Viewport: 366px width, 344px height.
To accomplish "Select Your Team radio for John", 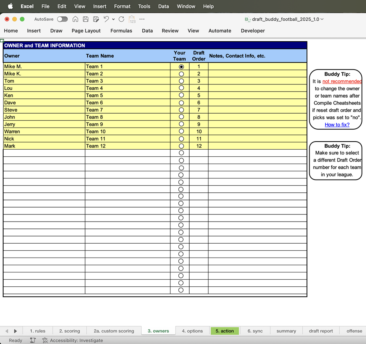I will pyautogui.click(x=181, y=117).
